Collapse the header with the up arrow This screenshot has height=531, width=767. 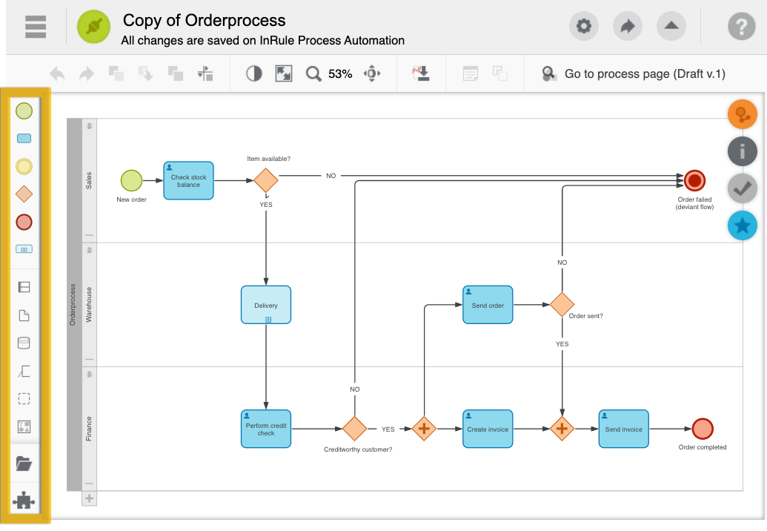pyautogui.click(x=671, y=27)
